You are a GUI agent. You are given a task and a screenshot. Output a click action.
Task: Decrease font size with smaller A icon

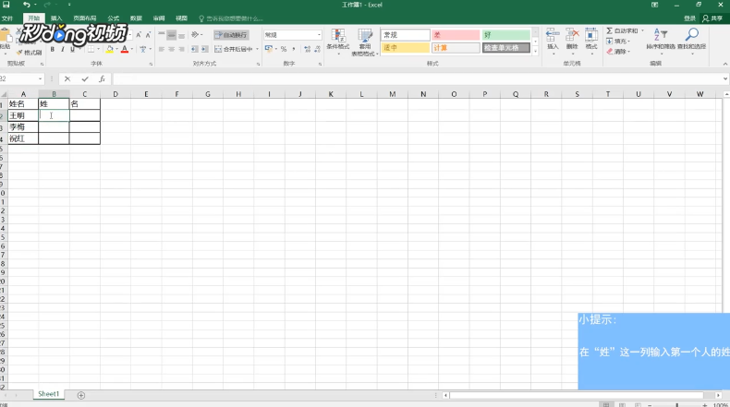[x=148, y=35]
